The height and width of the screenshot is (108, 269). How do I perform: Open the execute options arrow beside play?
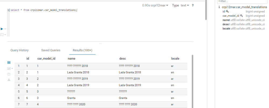(x=5, y=29)
